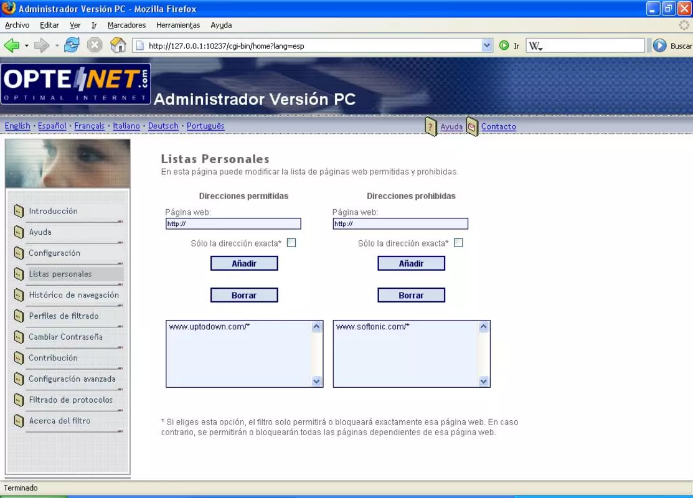The image size is (693, 498).
Task: Open the Wikipedia search engine selector
Action: [535, 46]
